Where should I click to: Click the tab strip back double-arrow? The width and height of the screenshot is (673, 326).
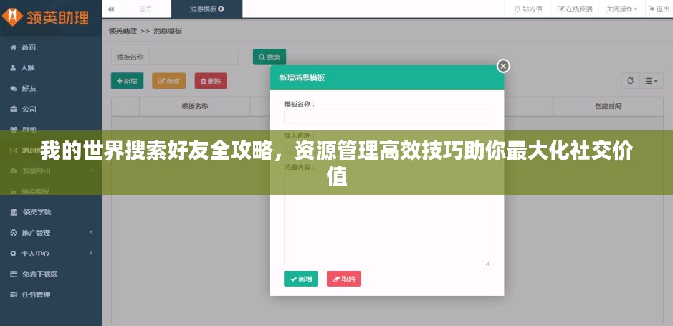tap(111, 9)
